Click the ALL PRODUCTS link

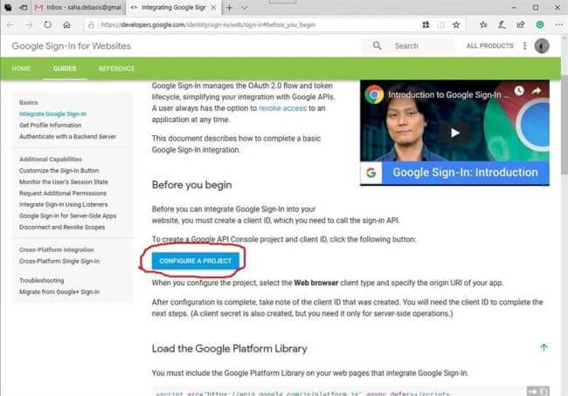coord(489,46)
